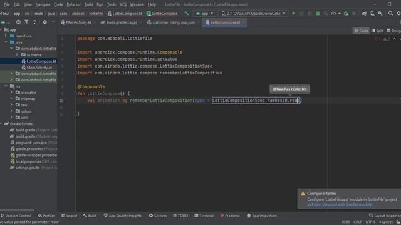Click the Search Everywhere magnifier icon
Viewport: 401px width, 225px height.
[x=390, y=13]
